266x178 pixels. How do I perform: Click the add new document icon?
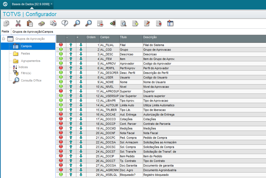[135, 23]
